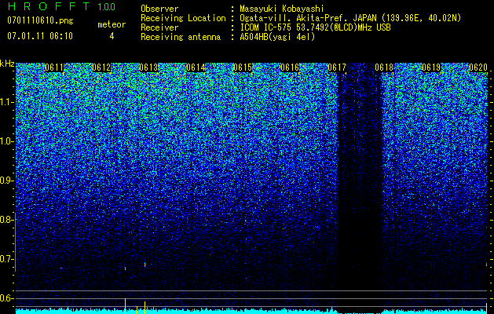494x314 pixels.
Task: Select the ICOM IC-575 53.7492 MHz receiver text
Action: (315, 27)
